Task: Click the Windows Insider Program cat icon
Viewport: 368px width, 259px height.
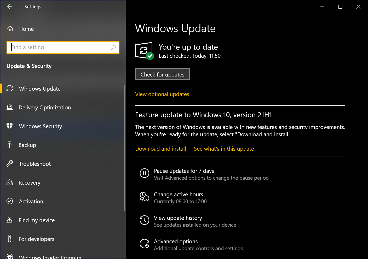Action: (10, 256)
